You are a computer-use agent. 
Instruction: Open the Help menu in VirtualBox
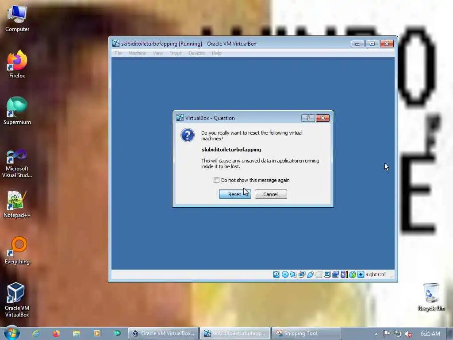216,53
